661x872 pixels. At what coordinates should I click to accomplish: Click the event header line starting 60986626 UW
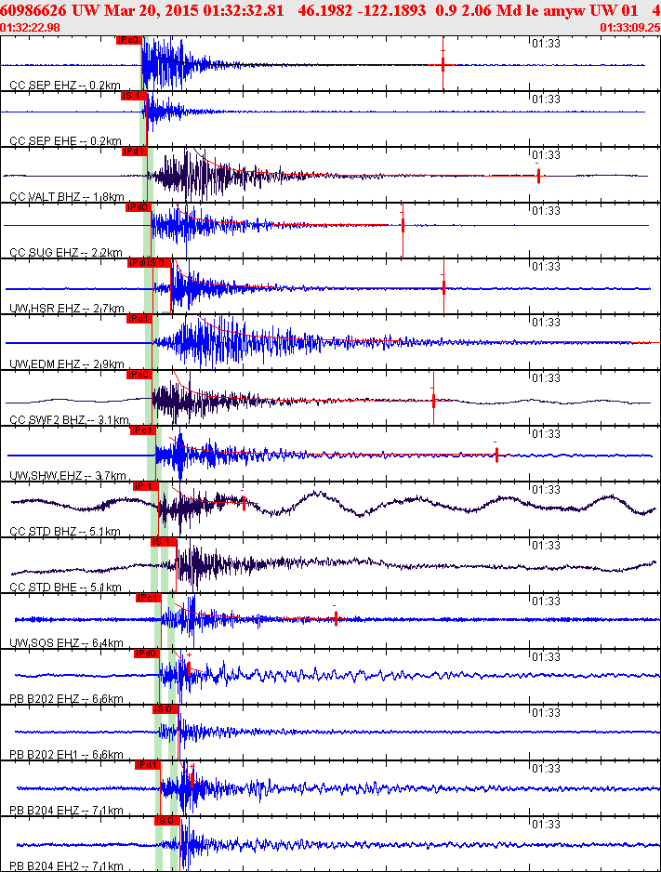coord(330,10)
